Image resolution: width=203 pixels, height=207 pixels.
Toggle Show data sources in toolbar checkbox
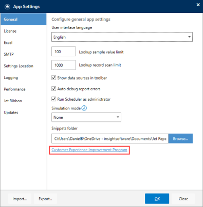pos(54,78)
